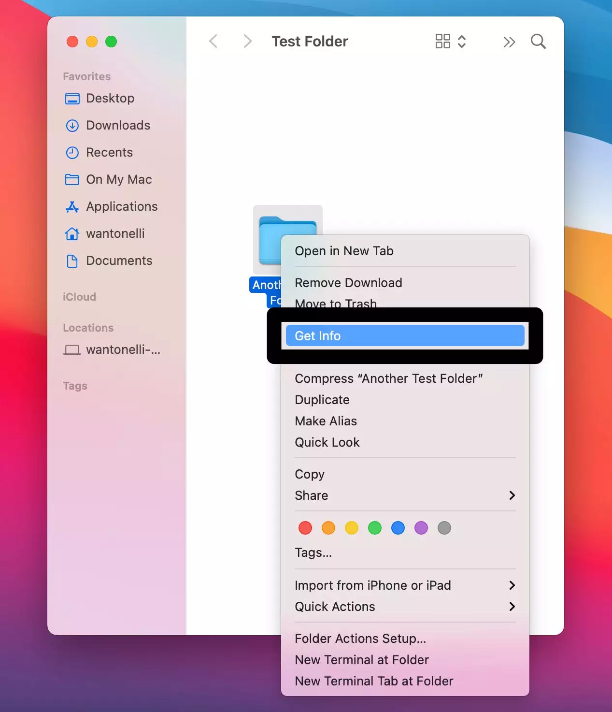Open Applications from the sidebar
This screenshot has height=712, width=612.
(121, 206)
